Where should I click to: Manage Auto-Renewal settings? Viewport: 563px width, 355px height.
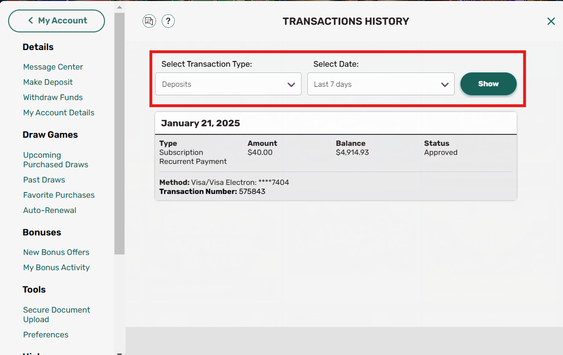point(50,210)
